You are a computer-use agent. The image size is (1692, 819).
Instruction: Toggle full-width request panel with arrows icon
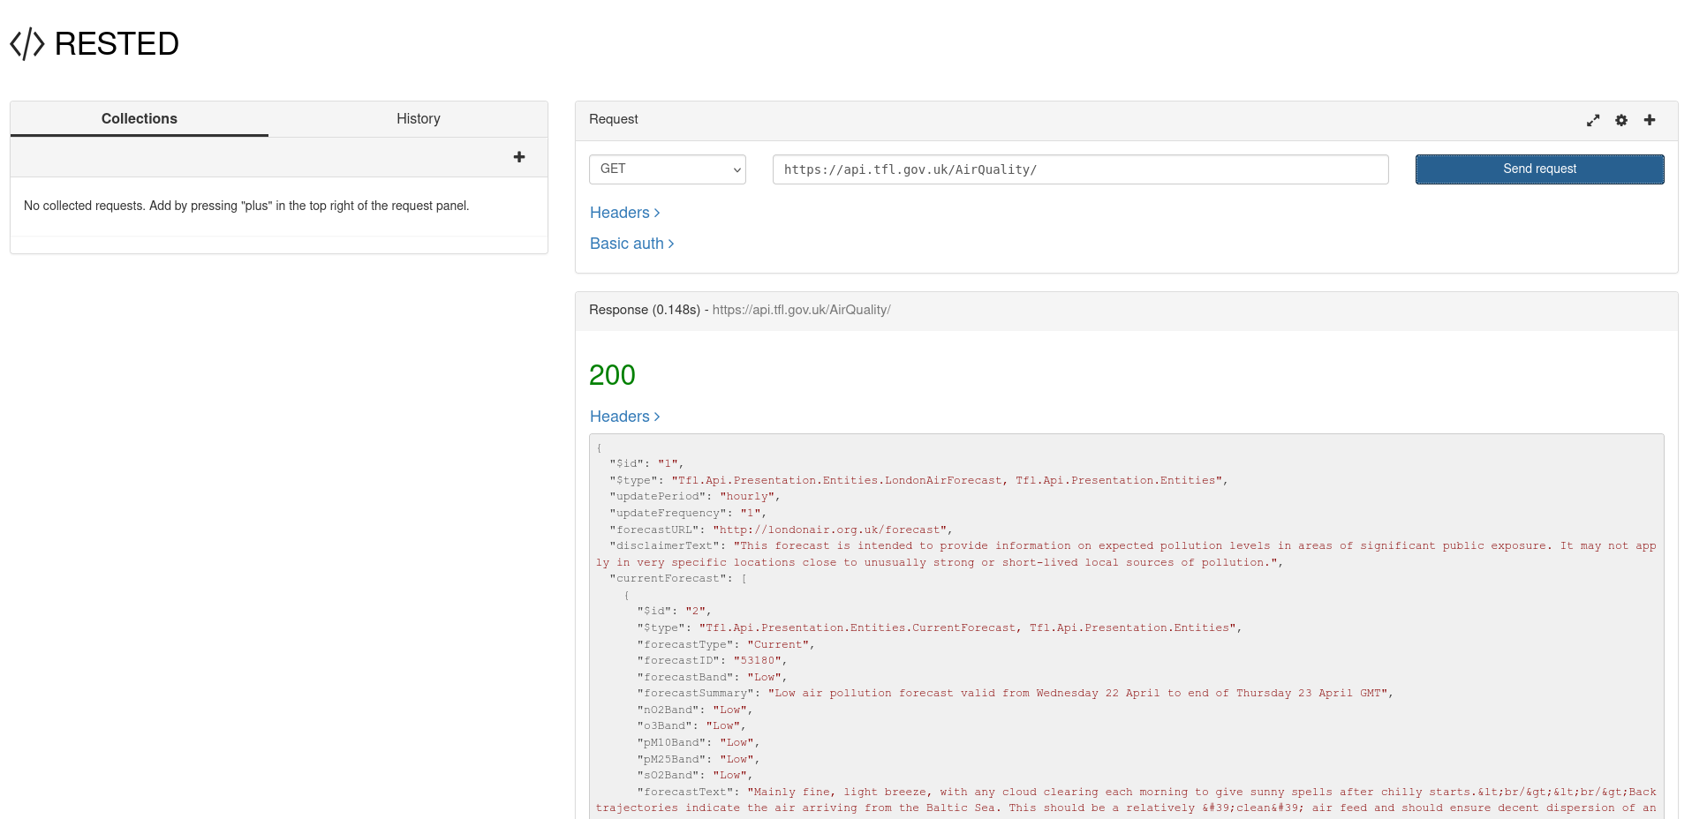(1593, 120)
